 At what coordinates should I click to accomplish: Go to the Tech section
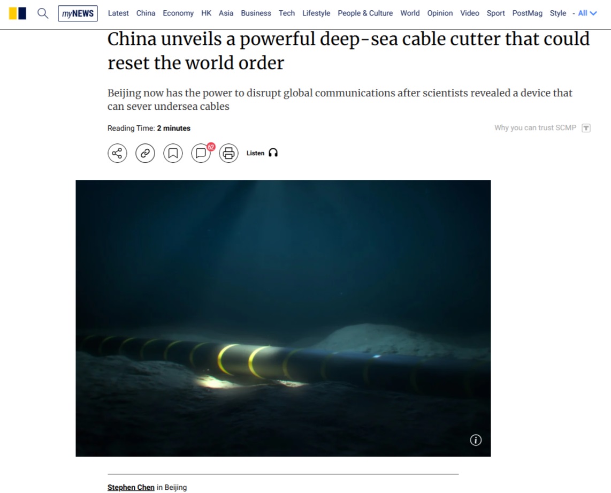pyautogui.click(x=287, y=13)
